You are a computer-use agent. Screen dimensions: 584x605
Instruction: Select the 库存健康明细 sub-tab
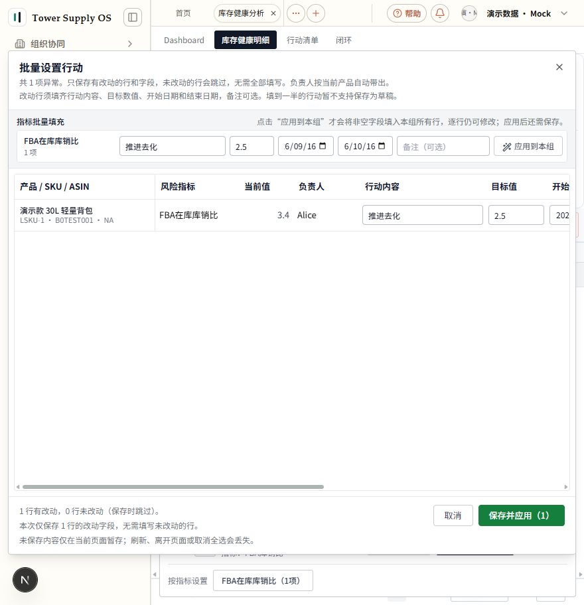point(245,40)
